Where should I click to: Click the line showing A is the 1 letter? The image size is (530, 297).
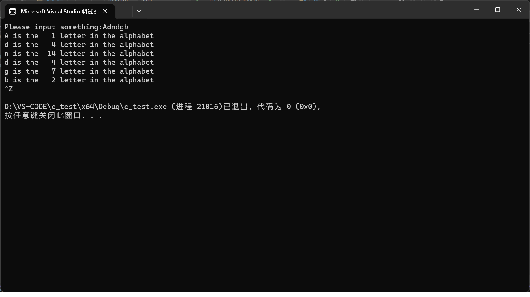tap(79, 36)
